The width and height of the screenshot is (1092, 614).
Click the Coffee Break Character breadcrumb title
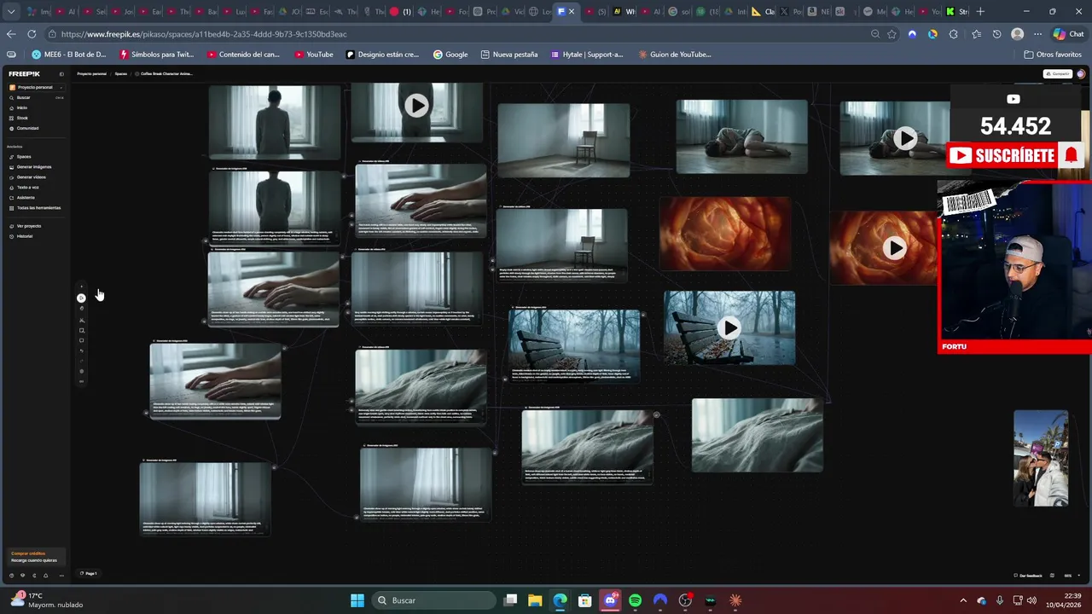coord(165,74)
